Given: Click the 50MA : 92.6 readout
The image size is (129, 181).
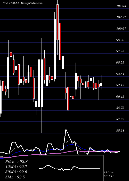Looking at the screenshot, I should click(16, 172).
